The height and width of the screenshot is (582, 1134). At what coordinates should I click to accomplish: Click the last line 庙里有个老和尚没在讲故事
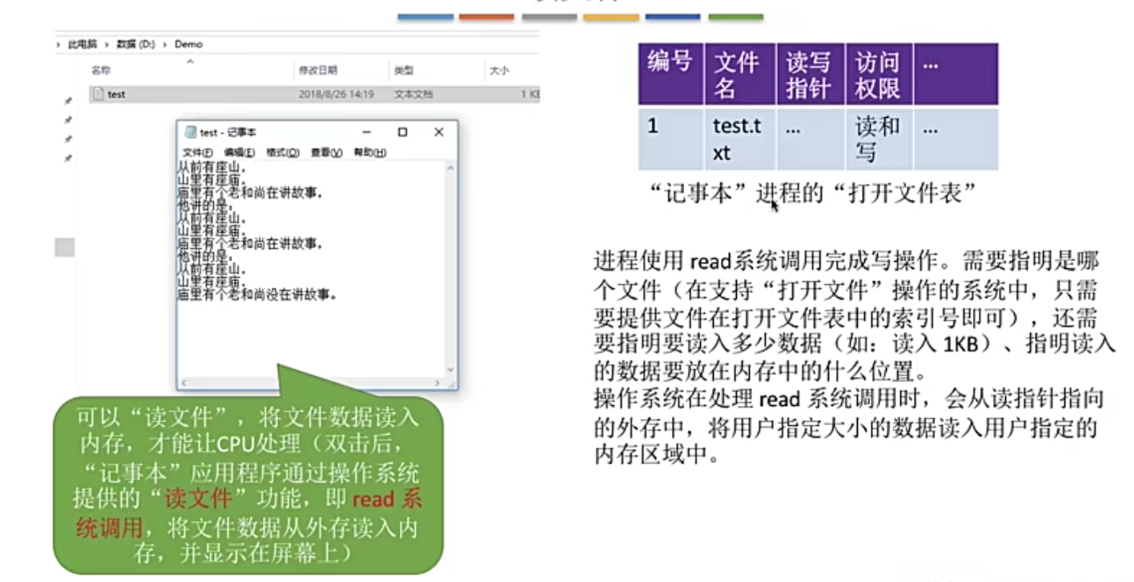tap(257, 295)
